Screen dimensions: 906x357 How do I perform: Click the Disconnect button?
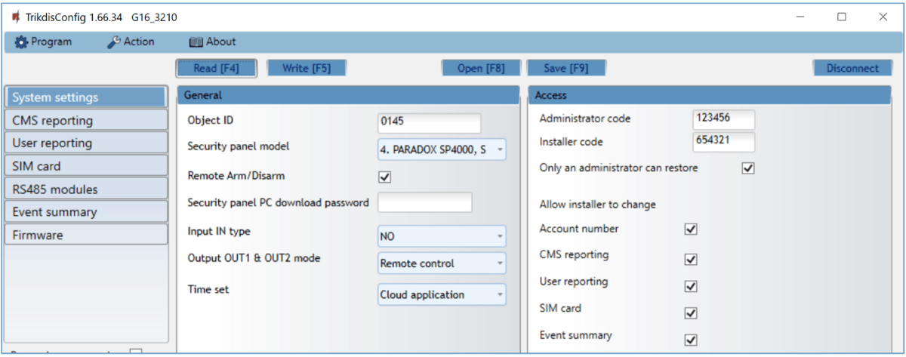(x=852, y=68)
